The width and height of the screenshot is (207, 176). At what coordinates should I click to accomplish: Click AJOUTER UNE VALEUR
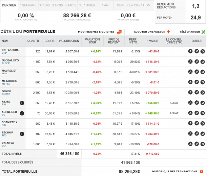[149, 32]
